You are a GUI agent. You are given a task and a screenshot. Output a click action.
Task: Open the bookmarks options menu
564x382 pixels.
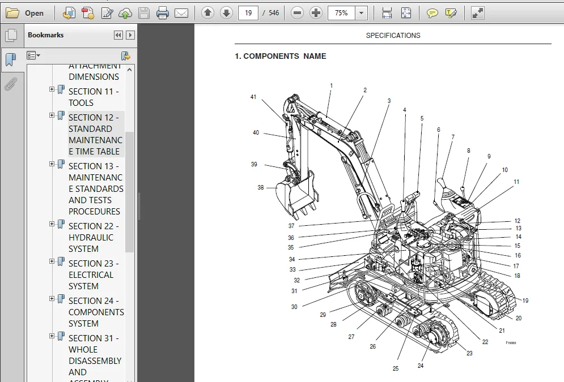click(x=33, y=55)
